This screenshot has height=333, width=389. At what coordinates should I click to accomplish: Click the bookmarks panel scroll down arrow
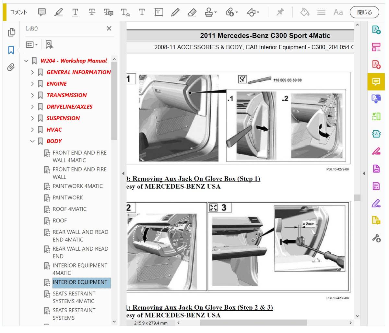tap(114, 322)
